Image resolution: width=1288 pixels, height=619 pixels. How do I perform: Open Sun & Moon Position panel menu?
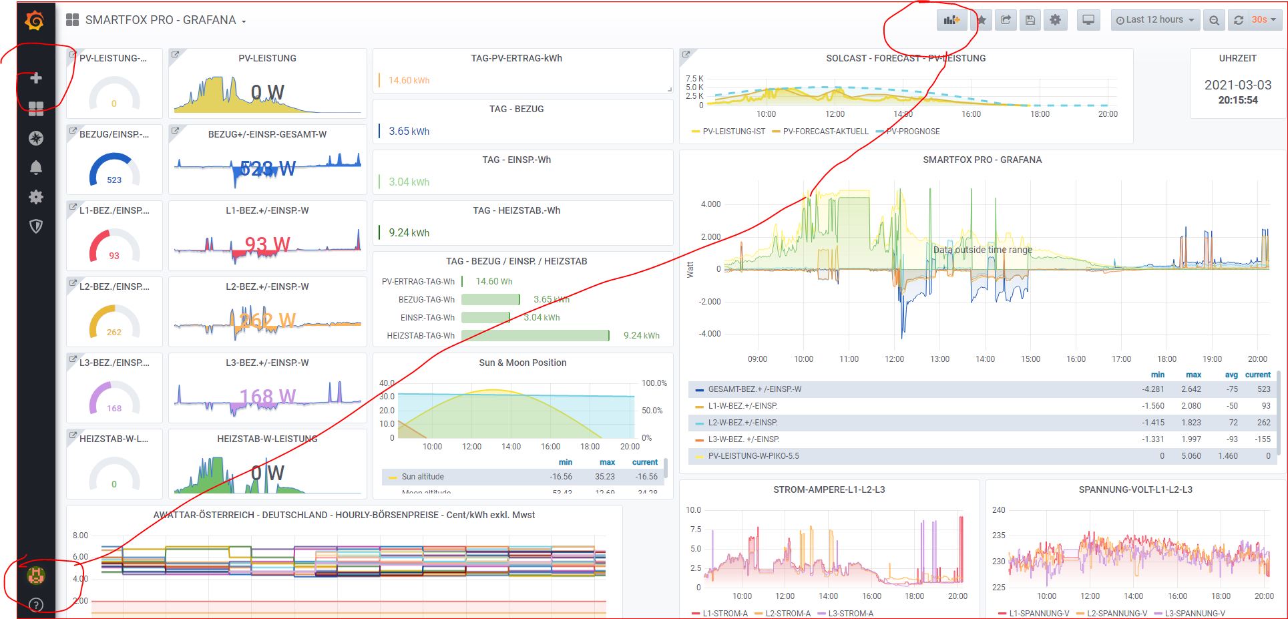pyautogui.click(x=522, y=363)
